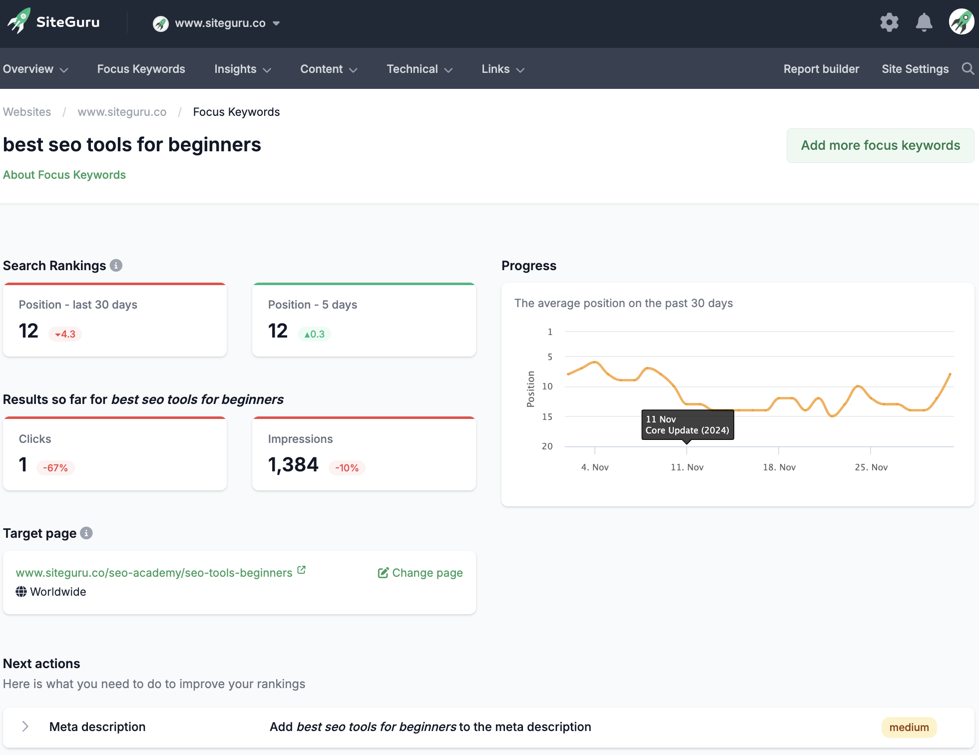The width and height of the screenshot is (979, 755).
Task: Click the pencil icon beside Change page
Action: coord(383,573)
